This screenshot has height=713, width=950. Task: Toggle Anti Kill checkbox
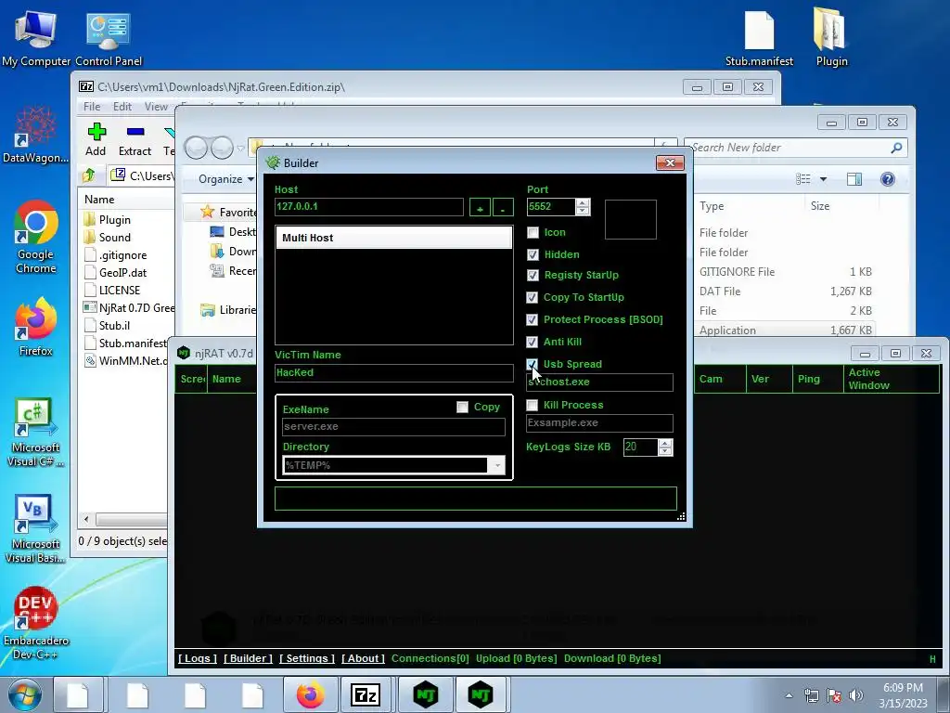(532, 342)
